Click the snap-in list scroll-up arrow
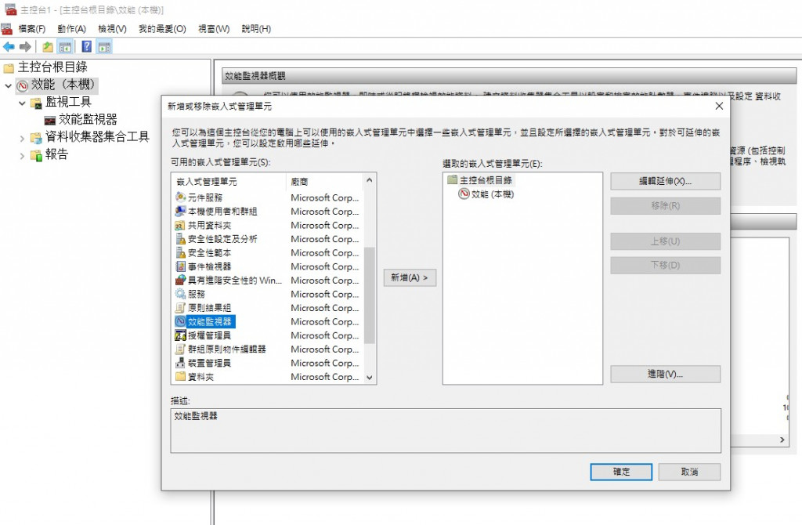 click(370, 181)
